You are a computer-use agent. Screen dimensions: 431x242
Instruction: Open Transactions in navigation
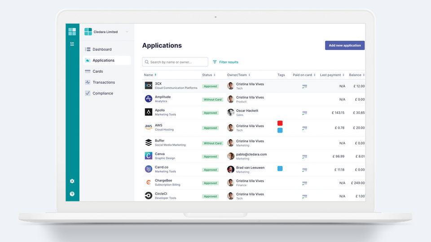[107, 82]
